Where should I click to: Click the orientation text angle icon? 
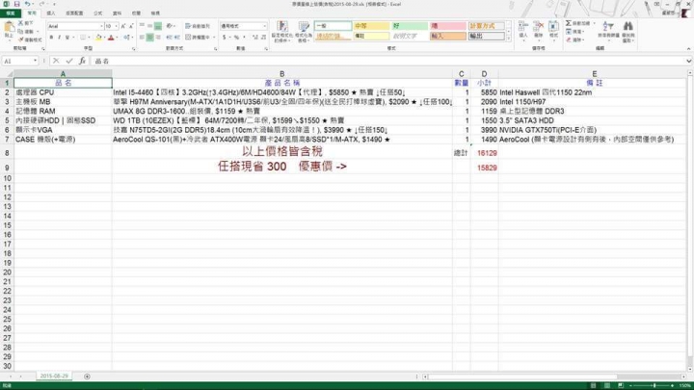170,26
